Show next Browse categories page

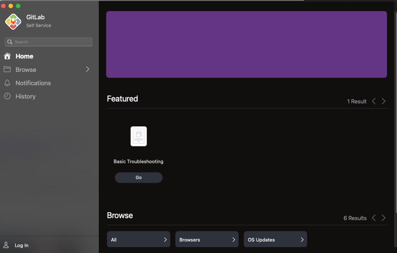[384, 218]
